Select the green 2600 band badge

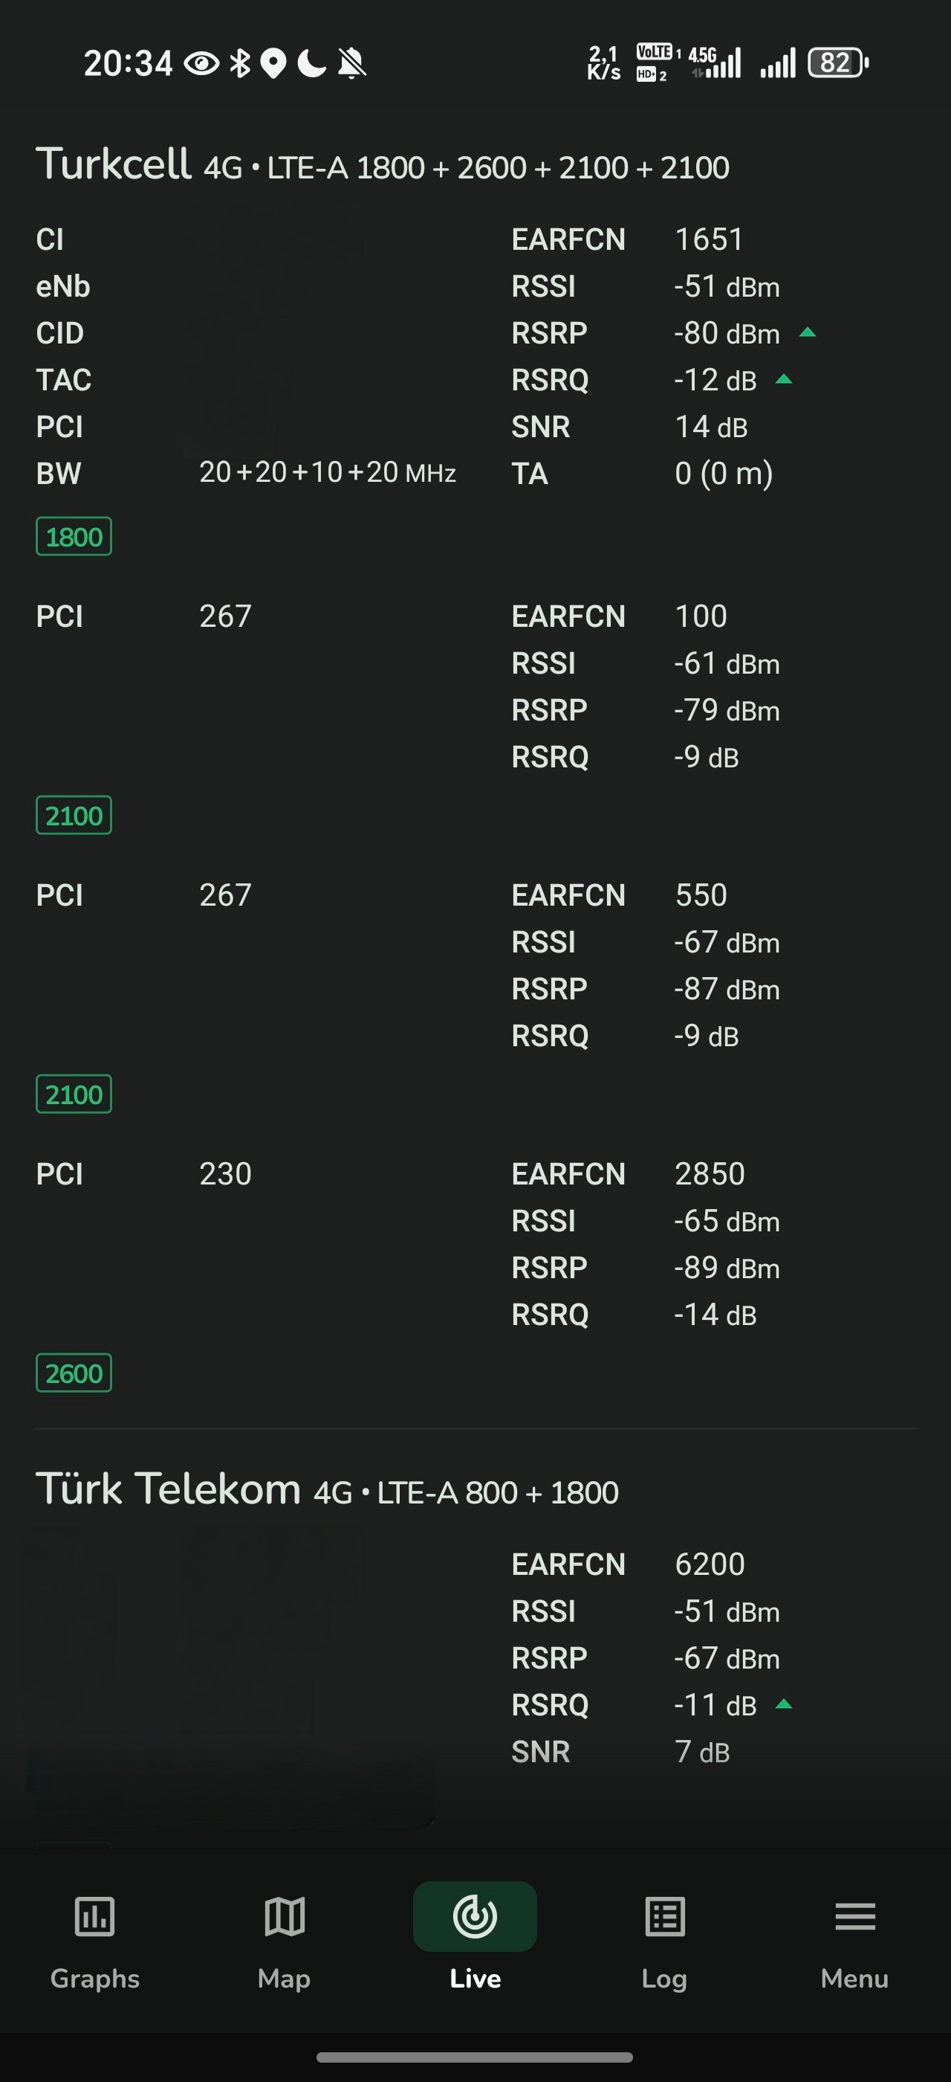pos(74,1373)
